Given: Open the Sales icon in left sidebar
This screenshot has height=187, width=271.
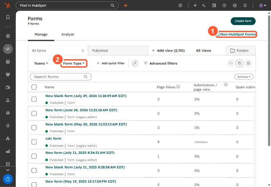Looking at the screenshot, I should coord(8,74).
